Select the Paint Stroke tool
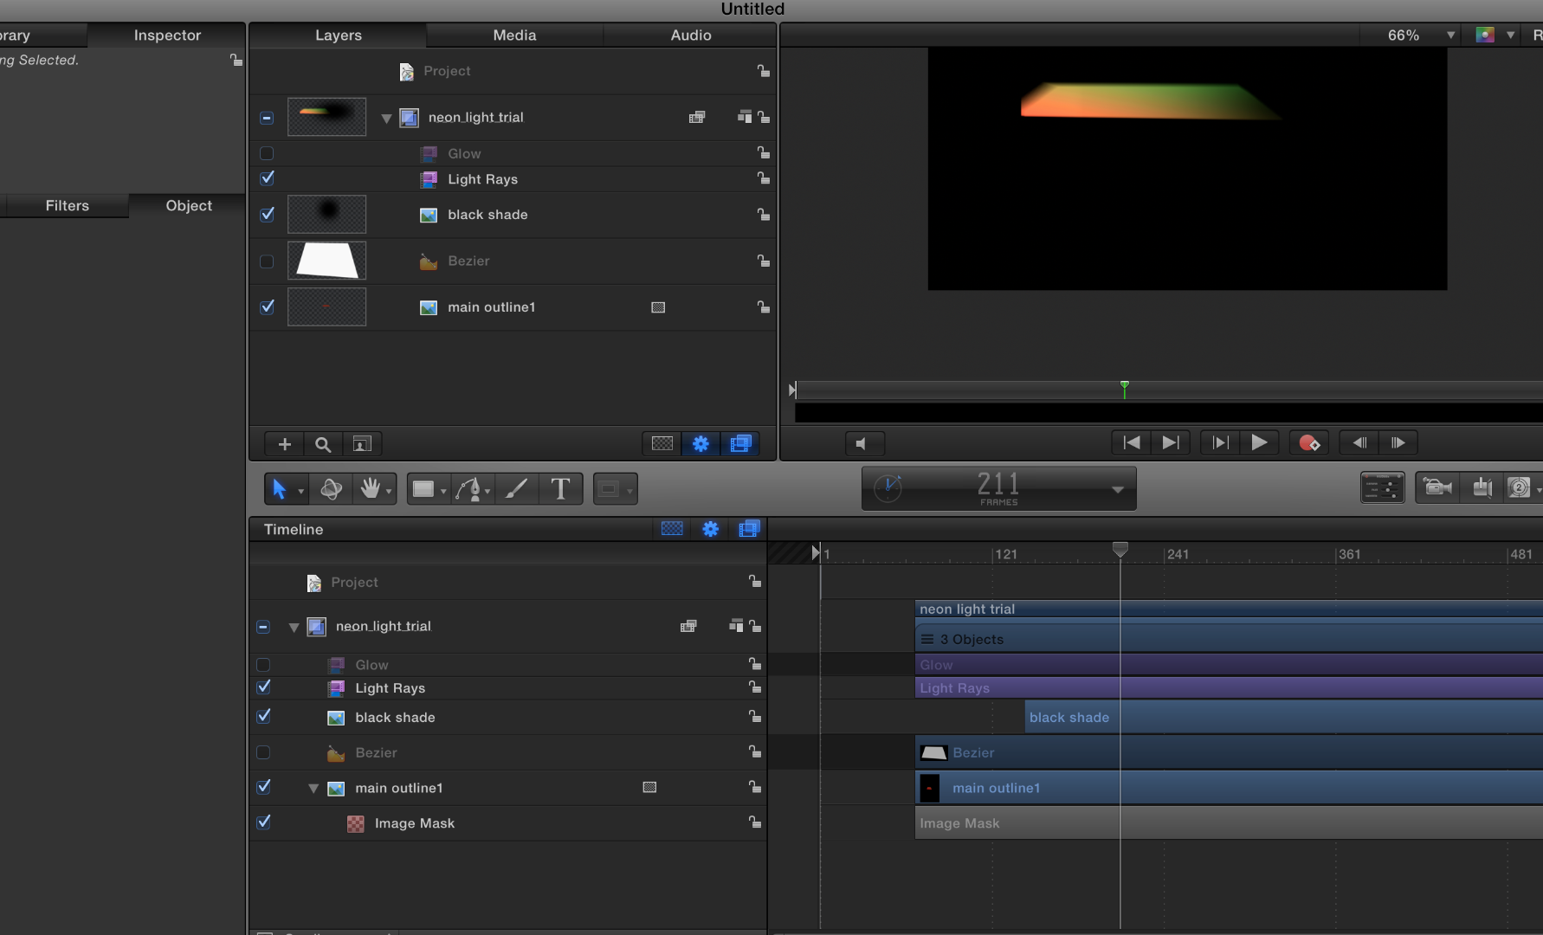This screenshot has height=935, width=1543. 516,489
